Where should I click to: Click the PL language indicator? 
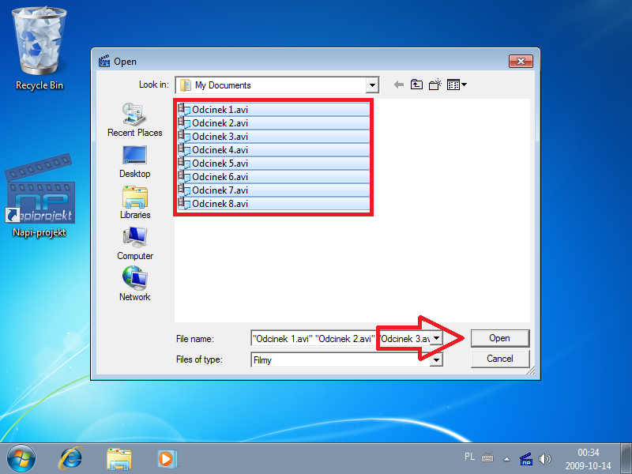pyautogui.click(x=469, y=457)
